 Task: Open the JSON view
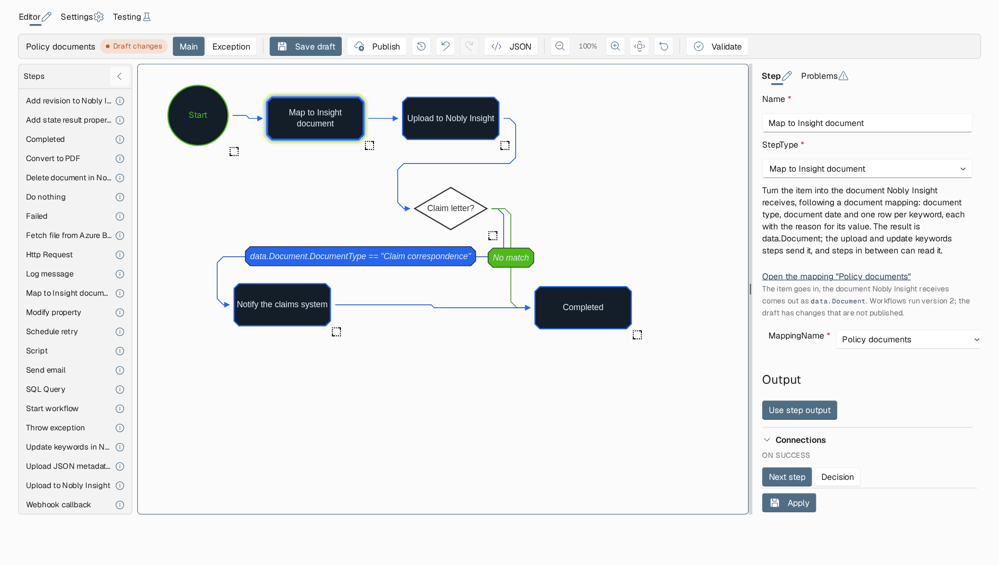pyautogui.click(x=511, y=46)
